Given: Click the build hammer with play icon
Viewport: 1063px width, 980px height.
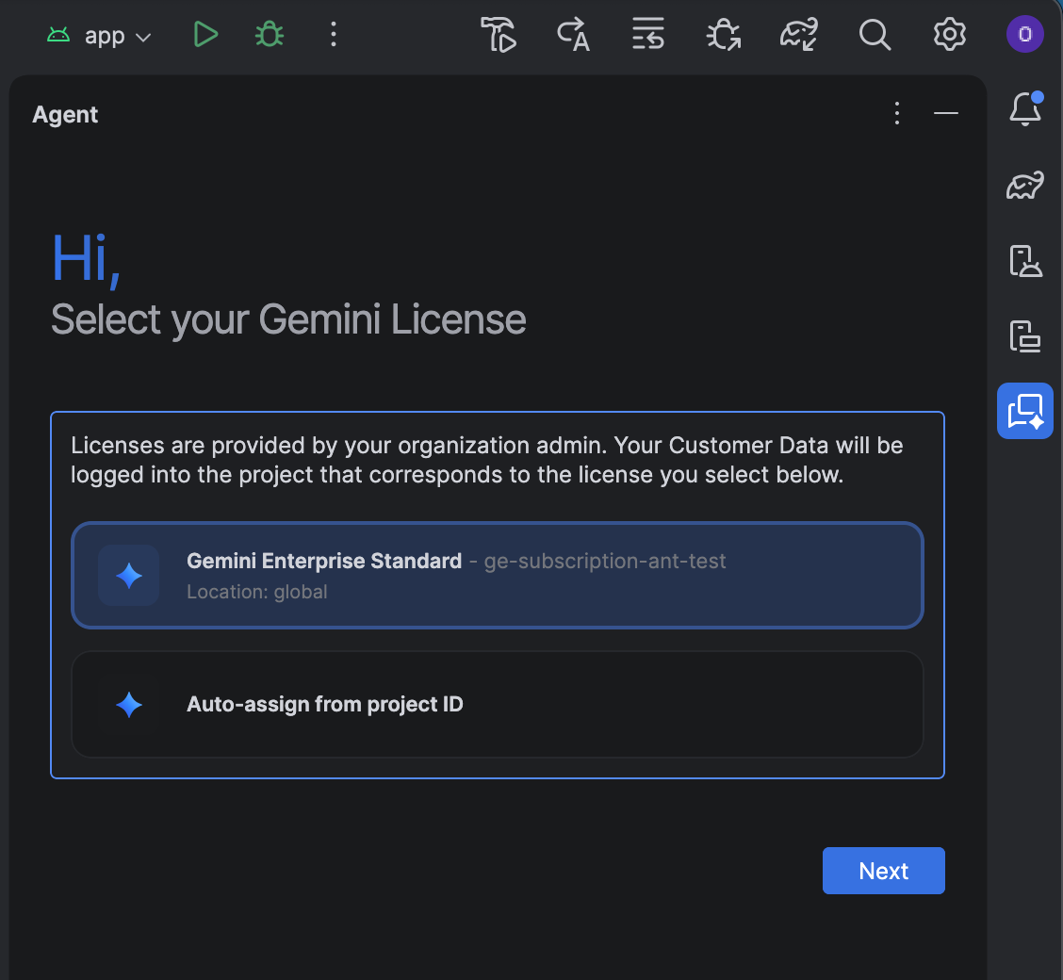Looking at the screenshot, I should (x=499, y=35).
